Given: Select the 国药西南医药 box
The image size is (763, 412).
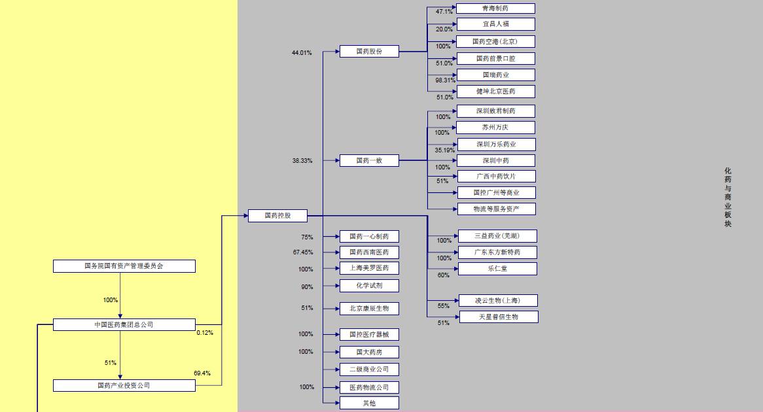Looking at the screenshot, I should 369,252.
